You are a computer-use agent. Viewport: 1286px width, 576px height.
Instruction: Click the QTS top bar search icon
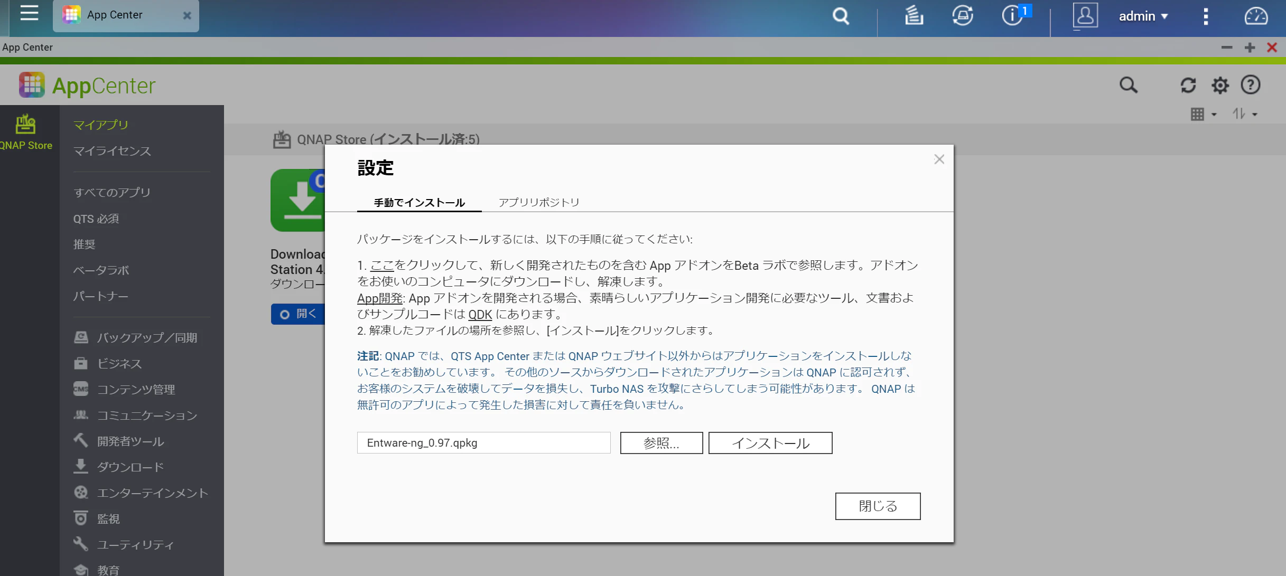(x=841, y=16)
